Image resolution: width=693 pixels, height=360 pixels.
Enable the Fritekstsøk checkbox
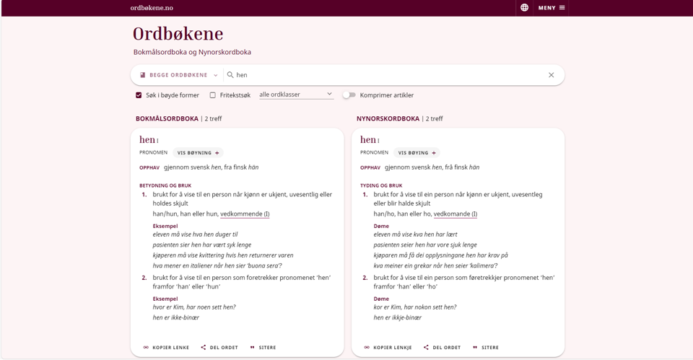tap(213, 95)
